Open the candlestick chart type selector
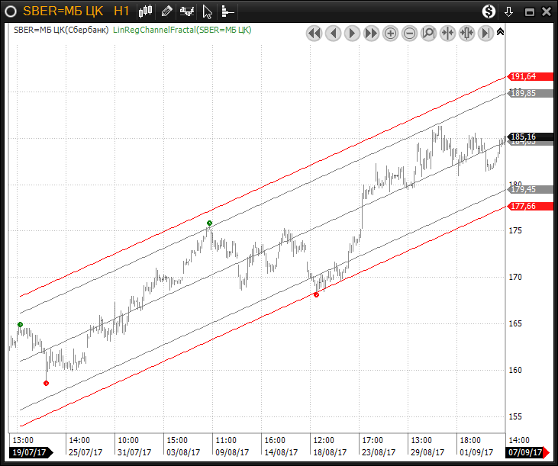The width and height of the screenshot is (558, 466). (x=147, y=11)
